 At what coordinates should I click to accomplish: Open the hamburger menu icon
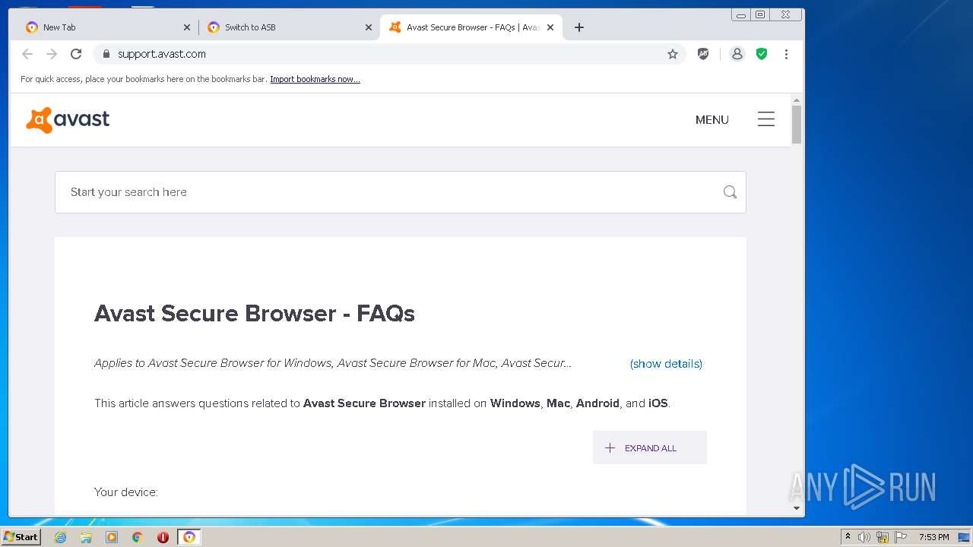point(766,119)
